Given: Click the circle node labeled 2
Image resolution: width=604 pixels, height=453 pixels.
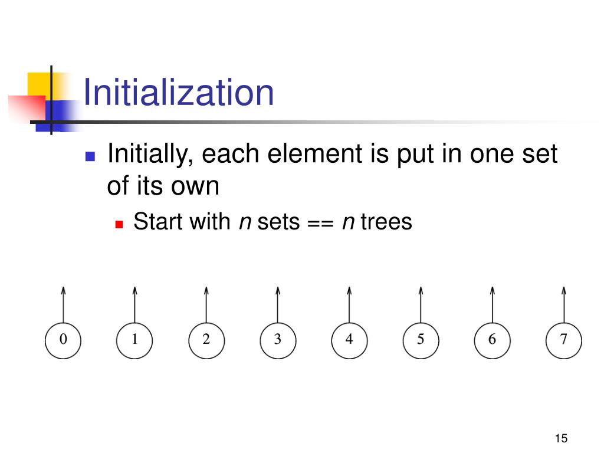Looking at the screenshot, I should [206, 340].
